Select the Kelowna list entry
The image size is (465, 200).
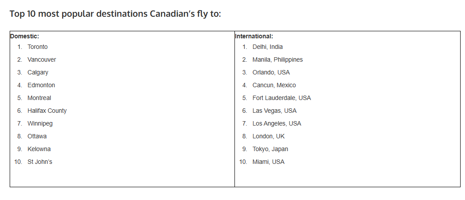(39, 149)
